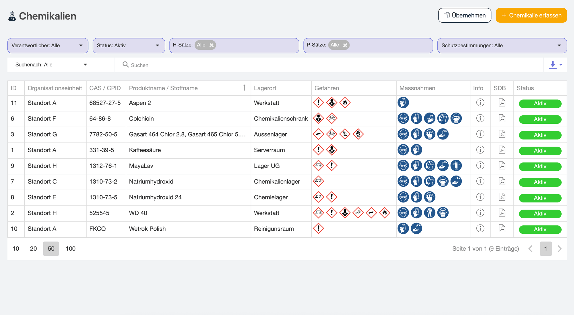Select the gloves measure icon for Wetrok Polish
The height and width of the screenshot is (315, 574).
403,229
